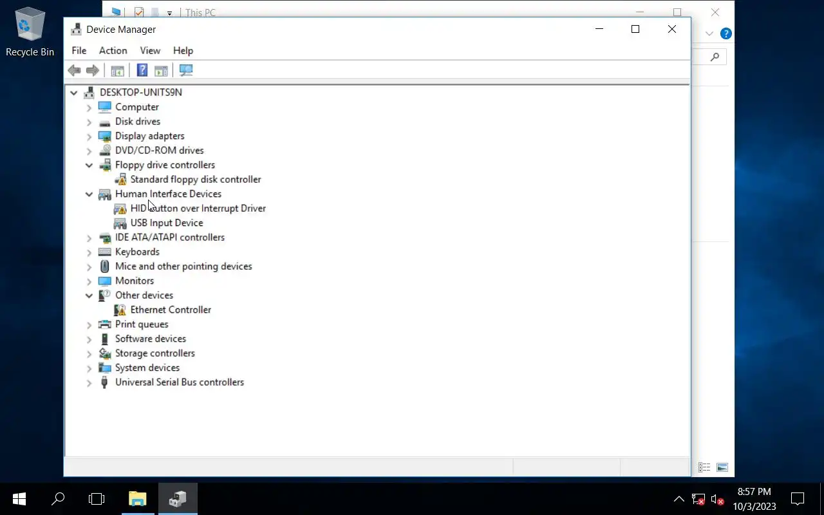The height and width of the screenshot is (515, 824).
Task: Open the Action menu
Action: pos(113,50)
